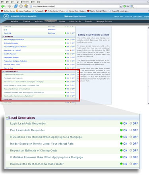Image resolution: width=149 pixels, height=179 pixels.
Task: Click the Edit Menu link
Action: [x=52, y=29]
